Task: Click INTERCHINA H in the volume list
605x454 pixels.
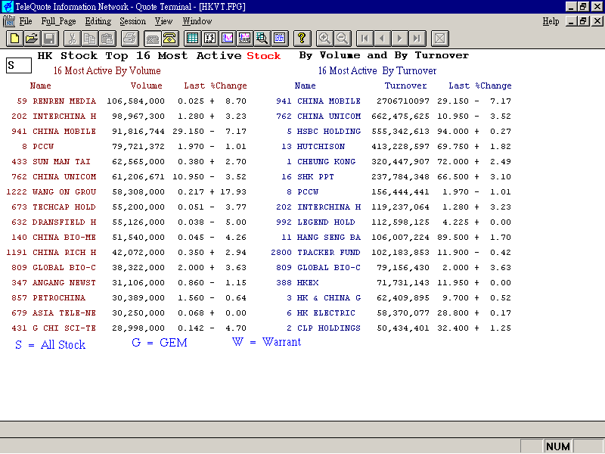Action: click(64, 117)
